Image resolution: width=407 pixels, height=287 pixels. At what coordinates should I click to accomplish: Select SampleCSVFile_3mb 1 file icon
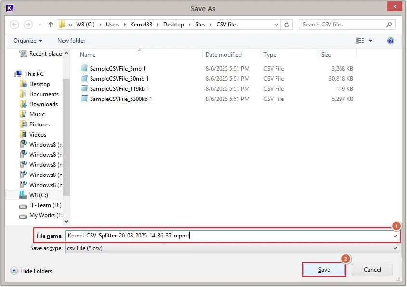pyautogui.click(x=85, y=69)
